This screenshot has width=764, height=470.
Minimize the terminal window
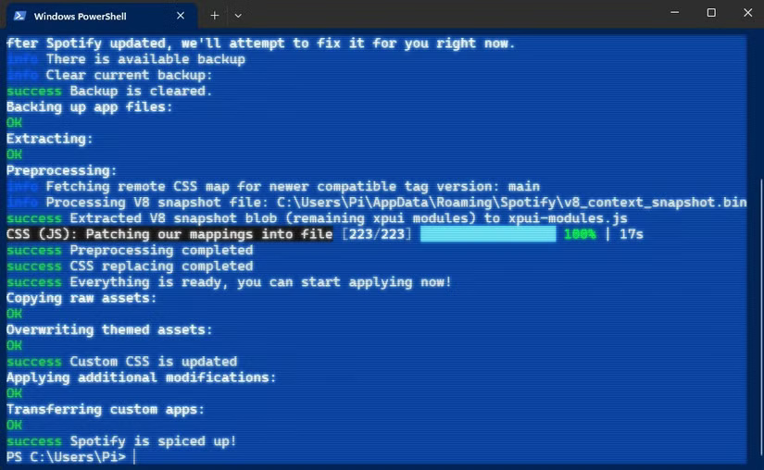pos(675,13)
